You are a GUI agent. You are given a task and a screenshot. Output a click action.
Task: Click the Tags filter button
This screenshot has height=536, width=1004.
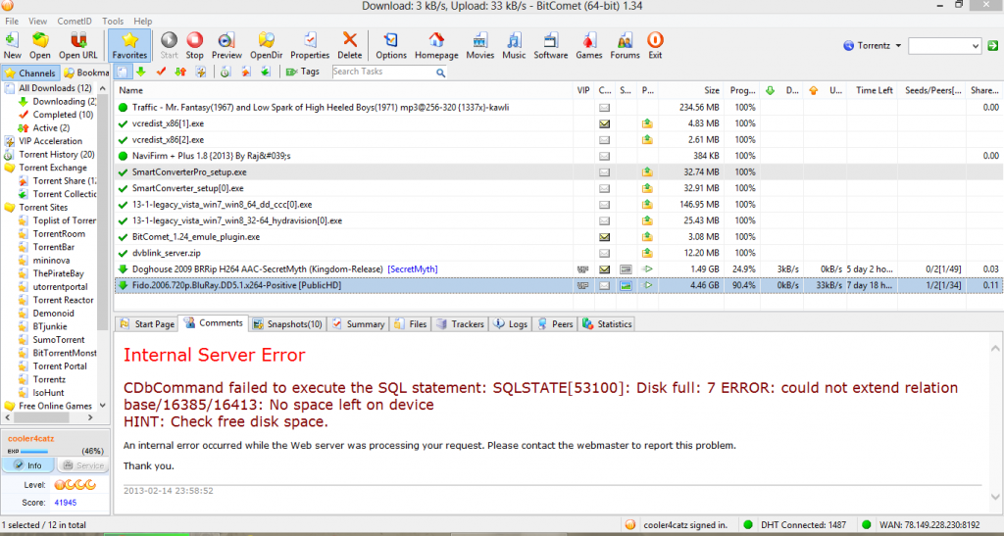tap(303, 72)
